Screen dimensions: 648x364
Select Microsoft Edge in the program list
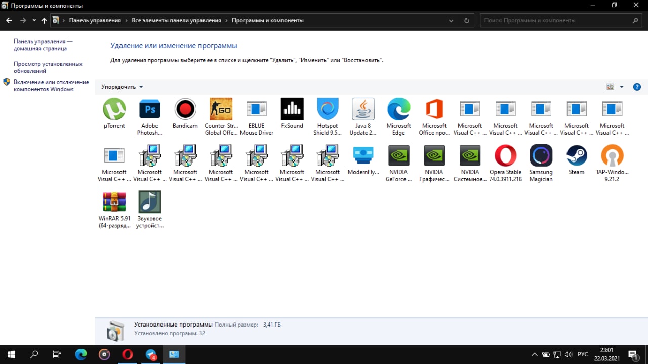pyautogui.click(x=398, y=117)
